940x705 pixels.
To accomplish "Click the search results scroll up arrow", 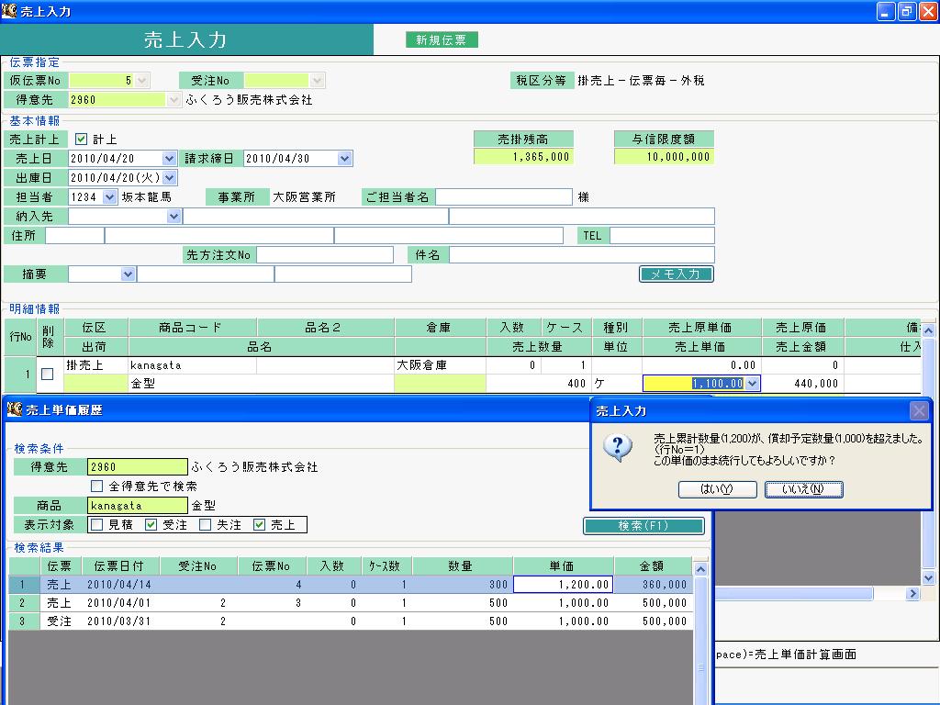I will pos(700,569).
